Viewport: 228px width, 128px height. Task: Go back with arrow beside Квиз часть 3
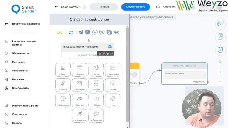pyautogui.click(x=57, y=7)
